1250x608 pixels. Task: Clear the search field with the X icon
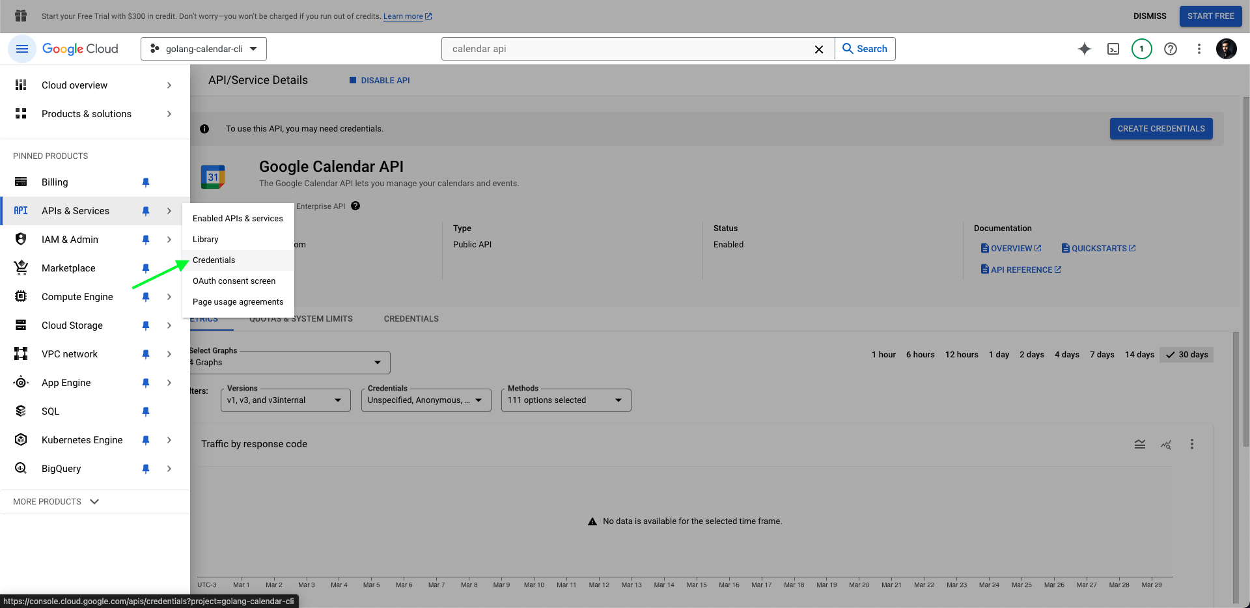819,49
